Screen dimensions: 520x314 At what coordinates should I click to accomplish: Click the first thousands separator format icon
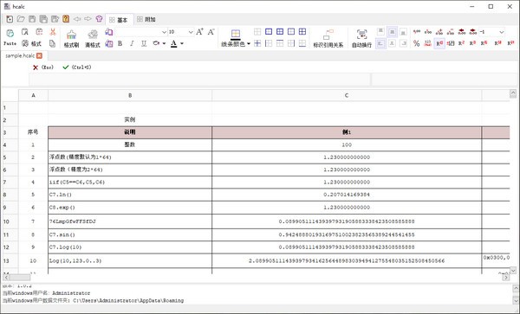click(x=417, y=32)
